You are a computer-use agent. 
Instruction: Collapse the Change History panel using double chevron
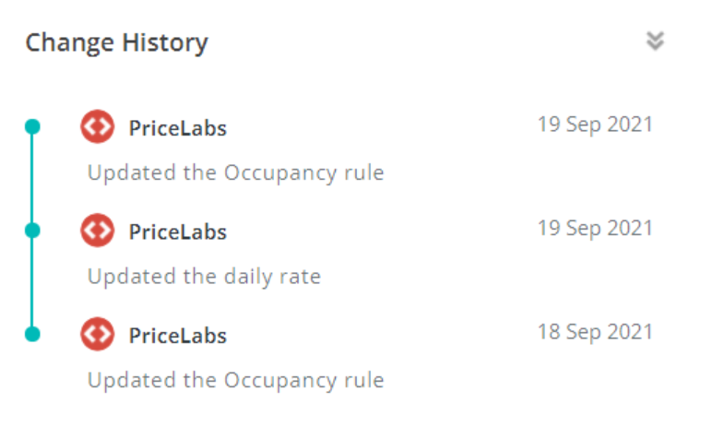pos(655,42)
